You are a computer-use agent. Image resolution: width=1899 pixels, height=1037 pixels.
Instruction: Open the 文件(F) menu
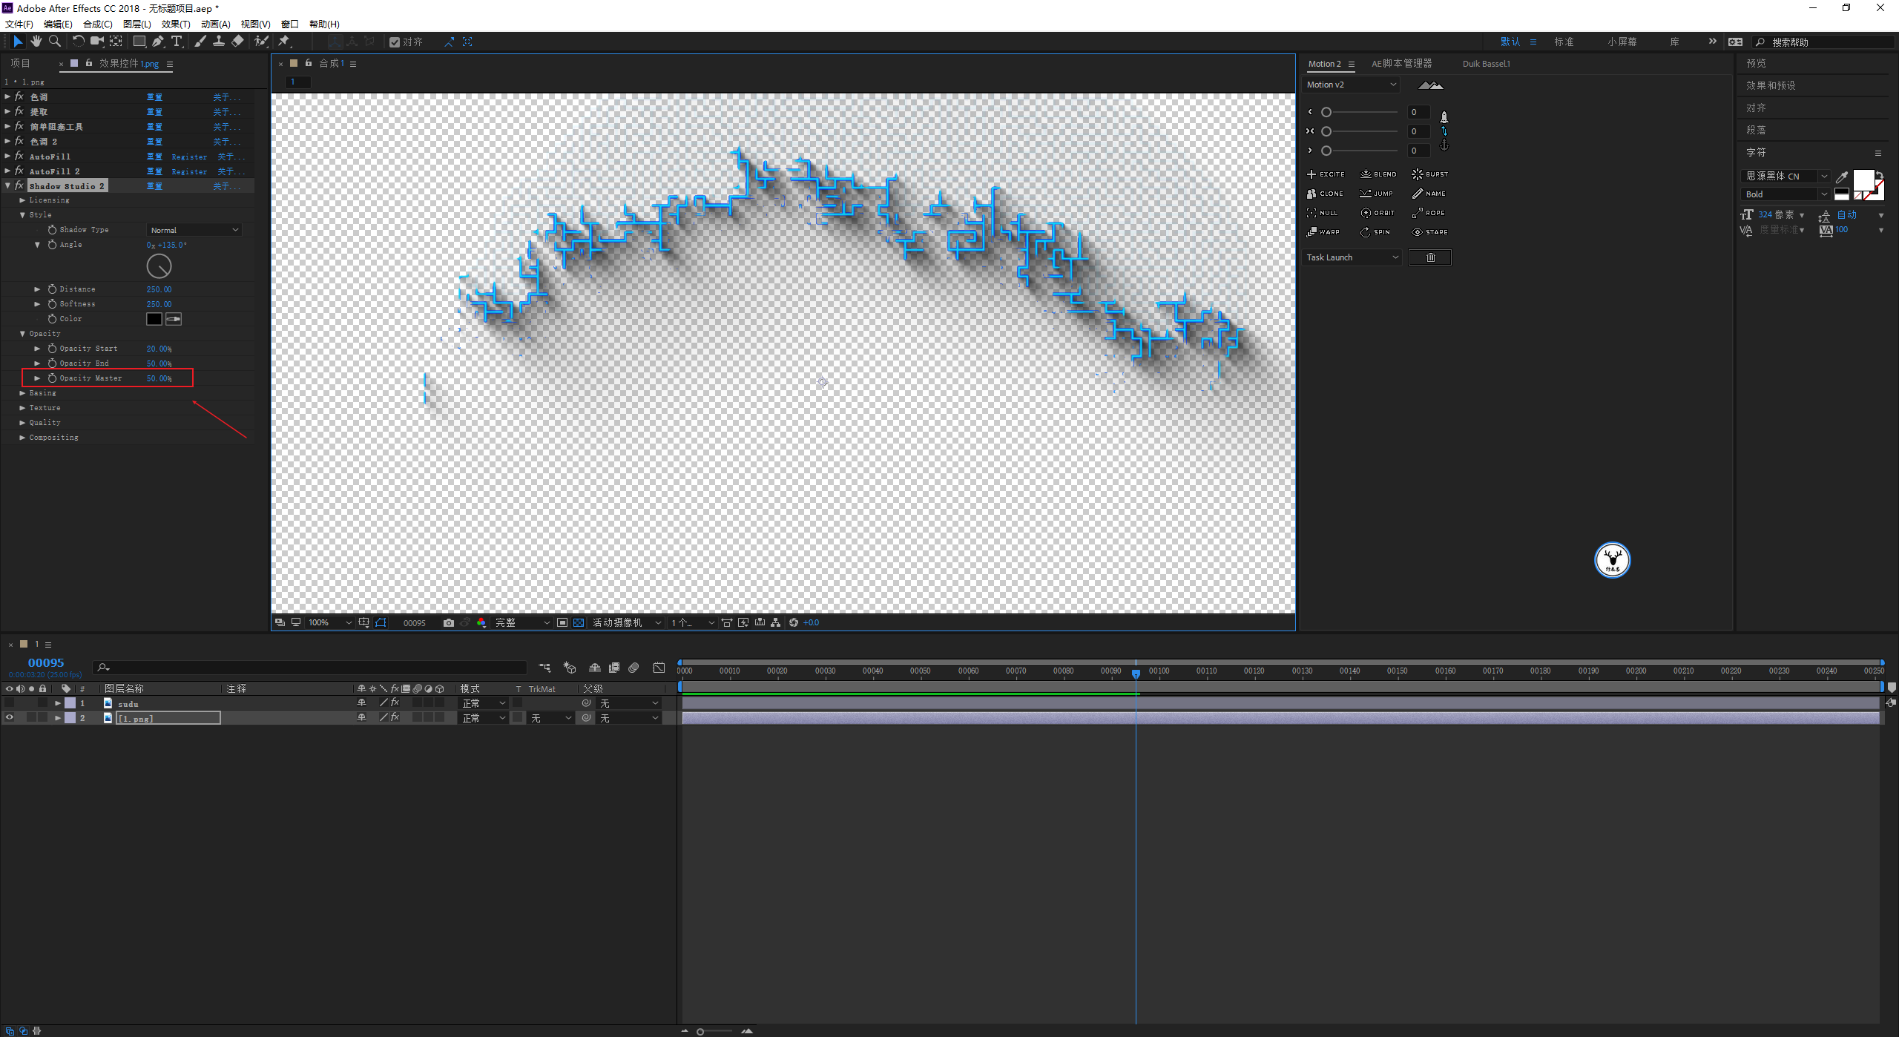19,24
